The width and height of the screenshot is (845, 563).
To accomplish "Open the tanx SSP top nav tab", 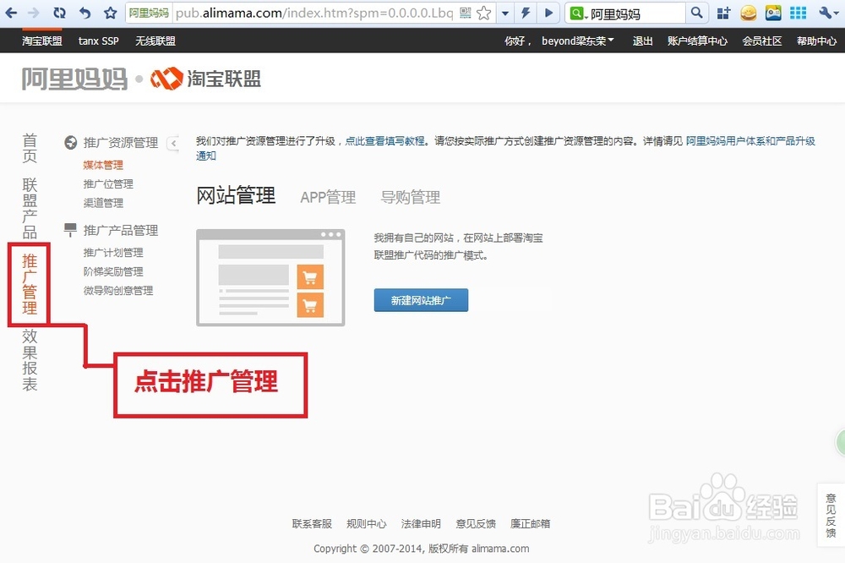I will pyautogui.click(x=99, y=41).
